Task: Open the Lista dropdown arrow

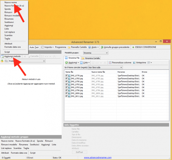Action: [89, 63]
